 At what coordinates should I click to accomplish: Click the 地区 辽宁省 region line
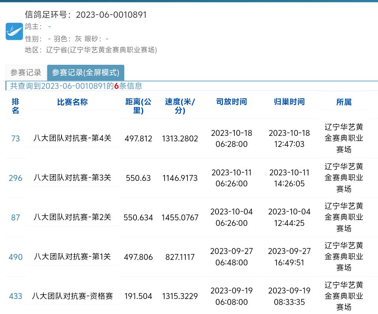(x=91, y=50)
